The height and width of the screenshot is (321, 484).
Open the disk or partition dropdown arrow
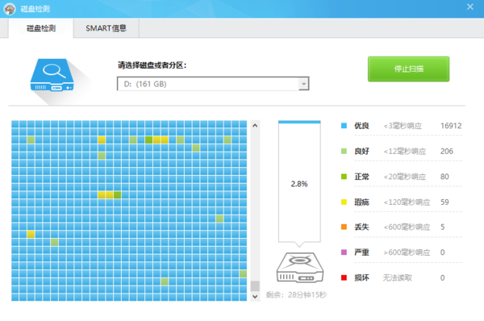coord(304,84)
